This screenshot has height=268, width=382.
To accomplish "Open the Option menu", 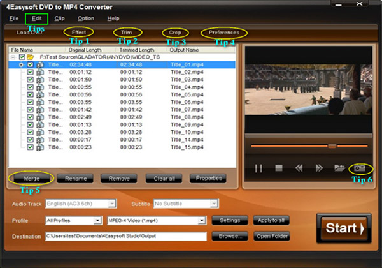I will [86, 19].
